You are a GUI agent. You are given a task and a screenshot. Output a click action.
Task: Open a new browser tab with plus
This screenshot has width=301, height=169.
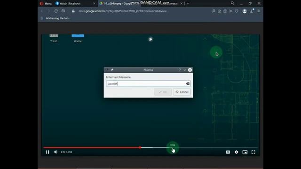(x=188, y=3)
